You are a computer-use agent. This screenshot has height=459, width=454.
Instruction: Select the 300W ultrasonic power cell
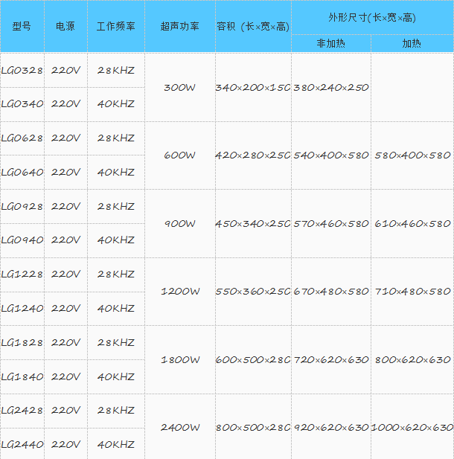179,87
